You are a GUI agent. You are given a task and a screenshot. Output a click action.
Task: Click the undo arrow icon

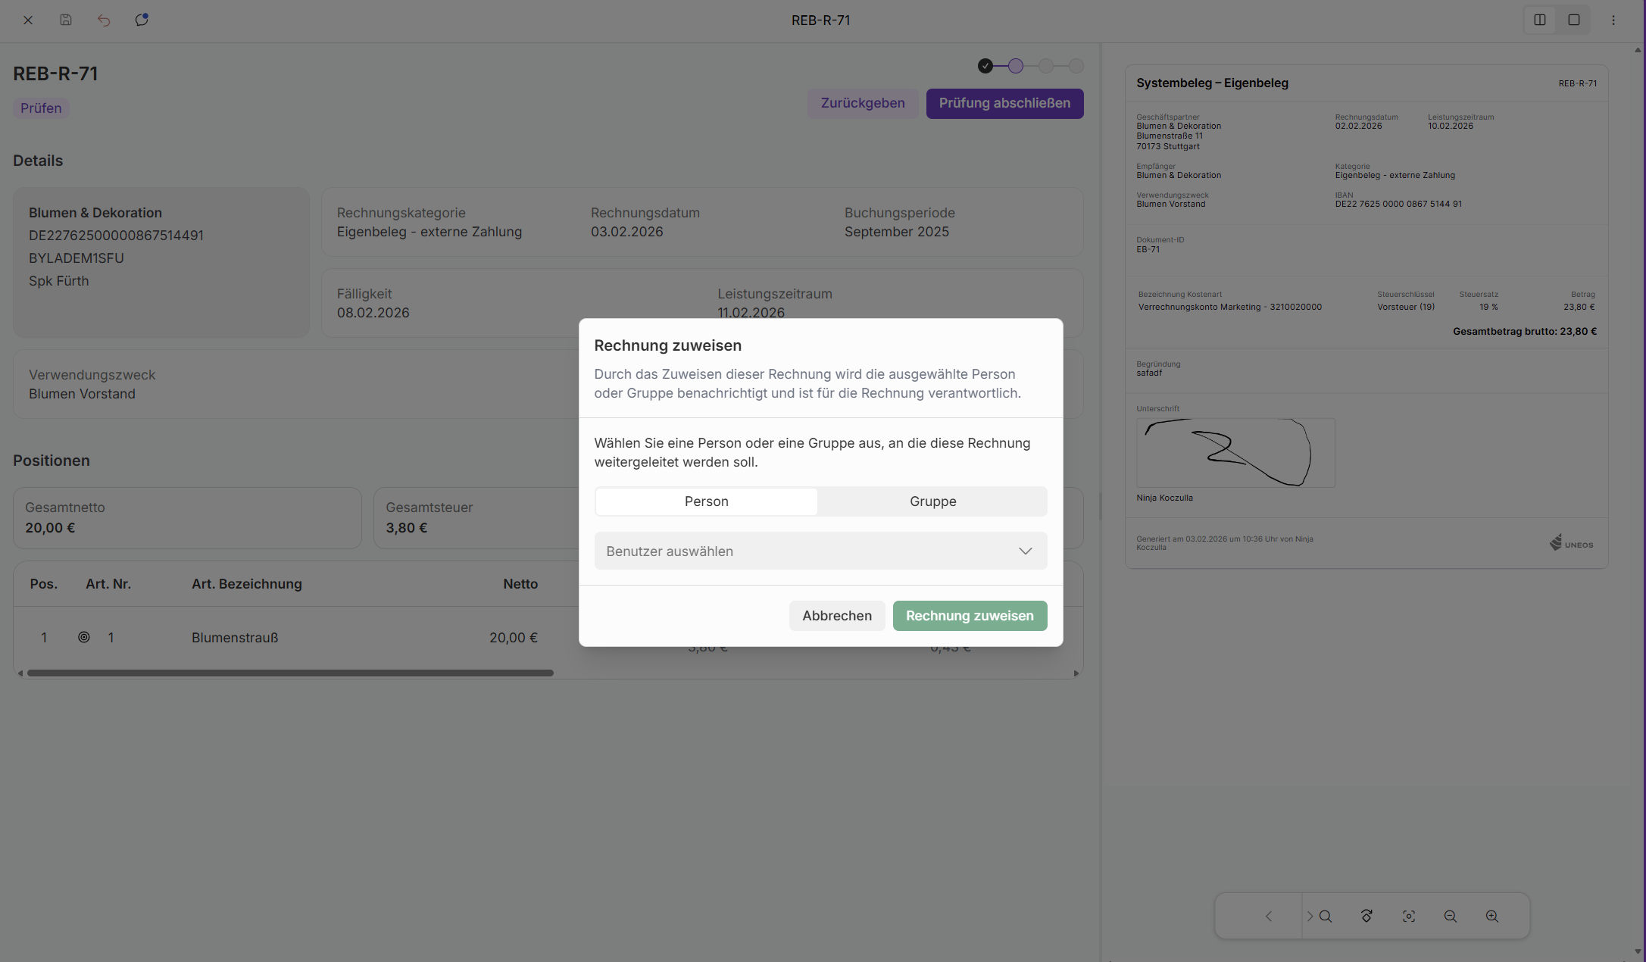104,20
